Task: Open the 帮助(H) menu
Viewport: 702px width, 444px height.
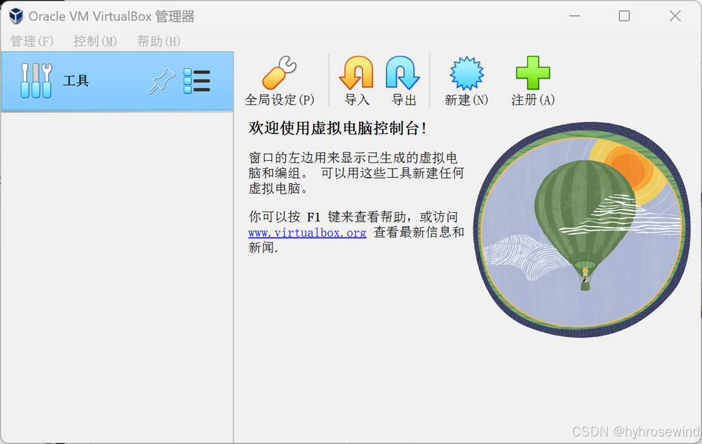Action: tap(158, 41)
